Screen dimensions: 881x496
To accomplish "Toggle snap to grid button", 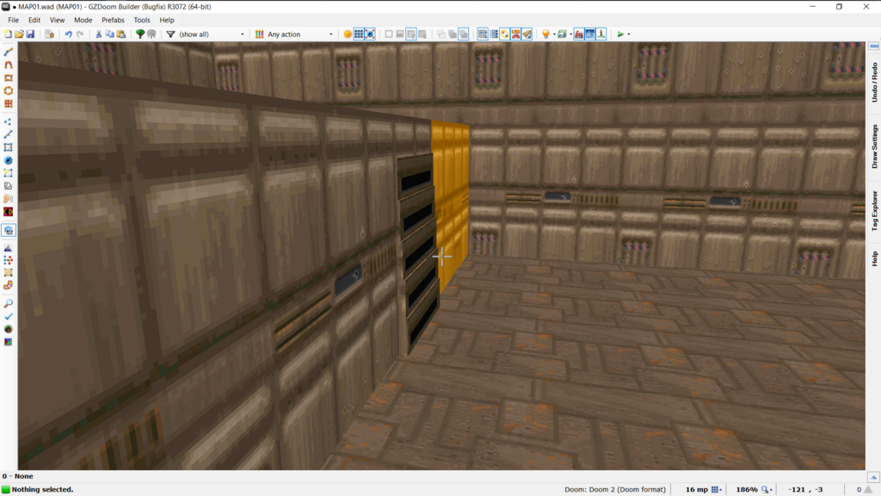I will pyautogui.click(x=359, y=34).
